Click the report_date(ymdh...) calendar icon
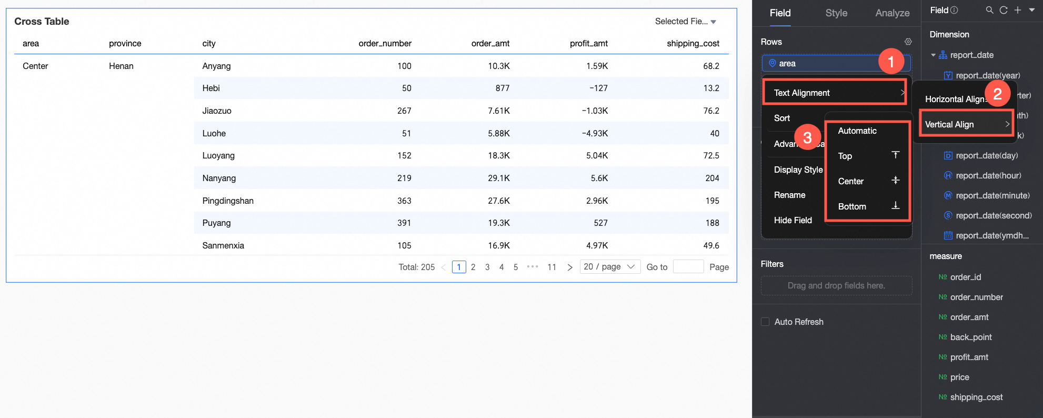The width and height of the screenshot is (1043, 418). pos(948,235)
